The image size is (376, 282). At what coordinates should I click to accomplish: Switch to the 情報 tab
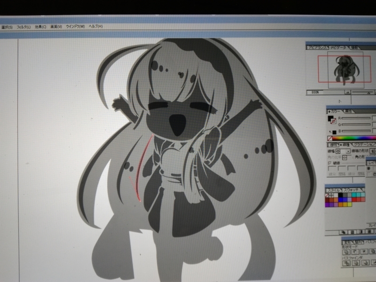pyautogui.click(x=355, y=47)
